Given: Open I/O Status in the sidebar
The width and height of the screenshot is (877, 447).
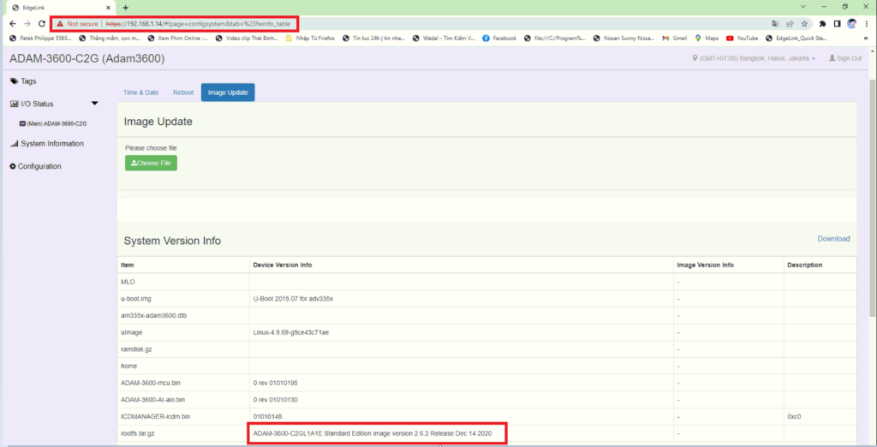Looking at the screenshot, I should coord(33,104).
